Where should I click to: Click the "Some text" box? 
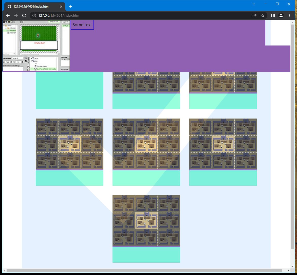pos(82,25)
